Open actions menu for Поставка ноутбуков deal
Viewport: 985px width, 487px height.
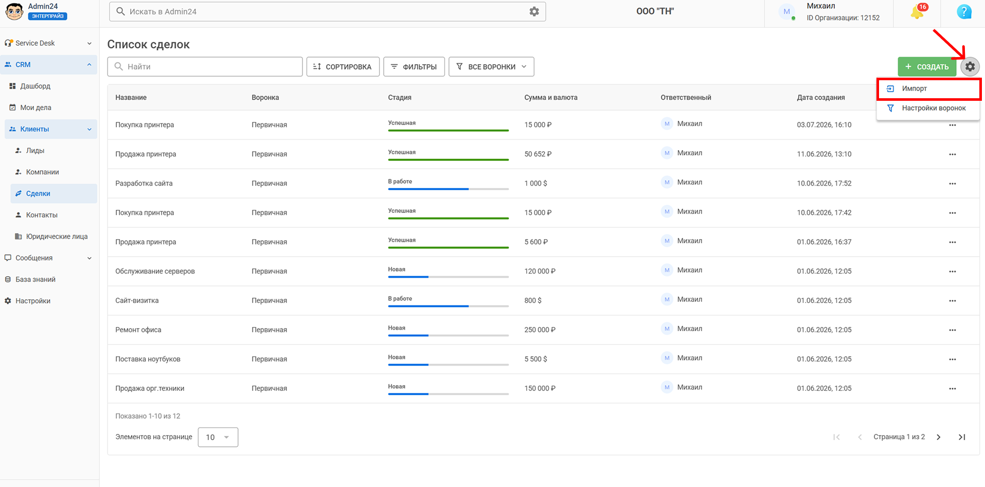tap(953, 359)
